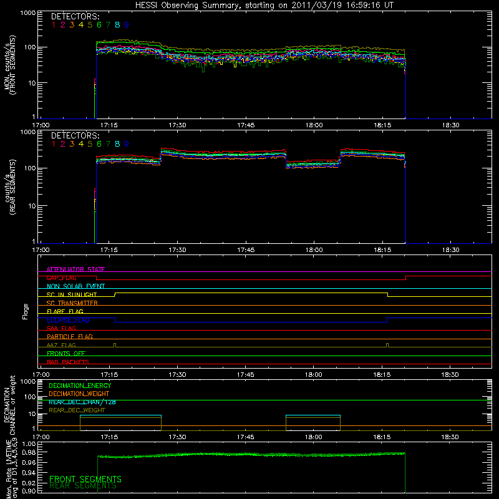The width and height of the screenshot is (499, 499).
Task: Select green detector 6 in the rear segments legend
Action: (99, 144)
